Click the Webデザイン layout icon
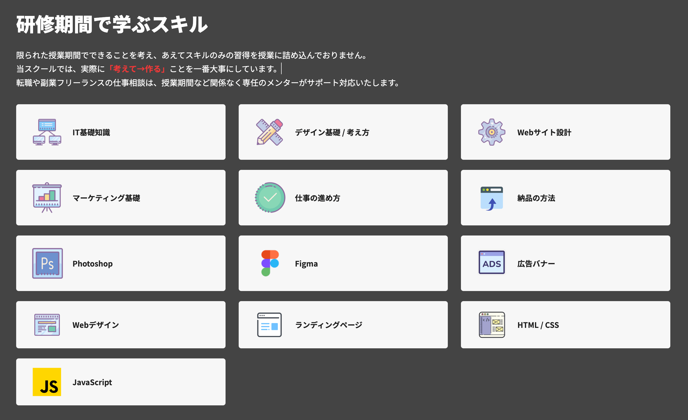The width and height of the screenshot is (688, 420). [x=47, y=325]
